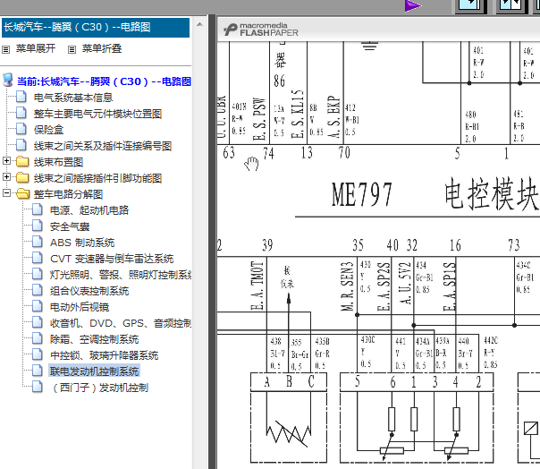Click page icon next to 组合仪表控制系统
540x469 pixels.
coord(38,290)
